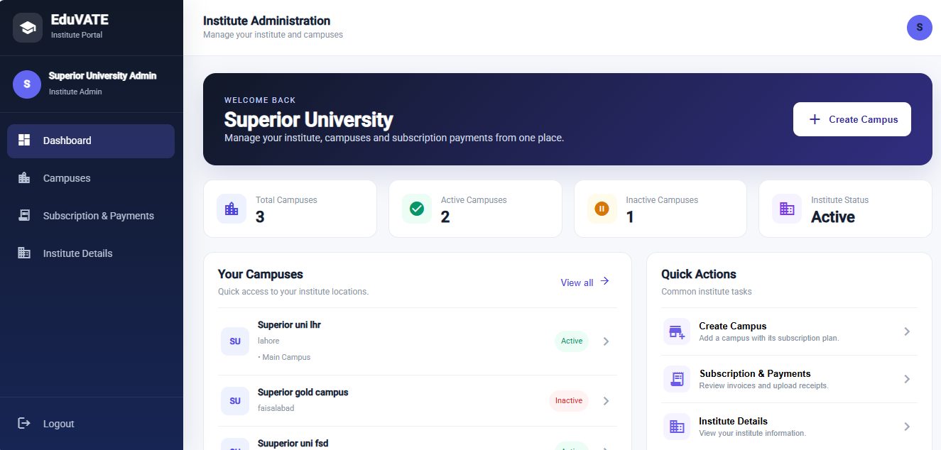The width and height of the screenshot is (941, 450).
Task: Click the Logout arrow icon
Action: point(24,423)
